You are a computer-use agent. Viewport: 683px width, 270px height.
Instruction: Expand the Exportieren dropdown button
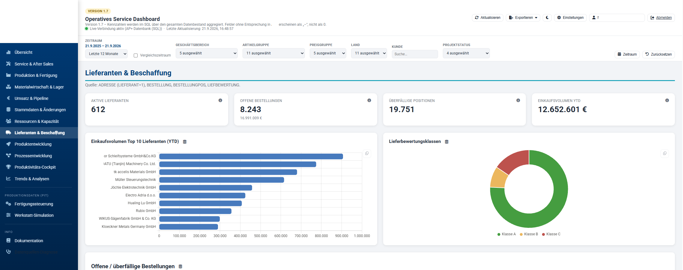[x=523, y=18]
